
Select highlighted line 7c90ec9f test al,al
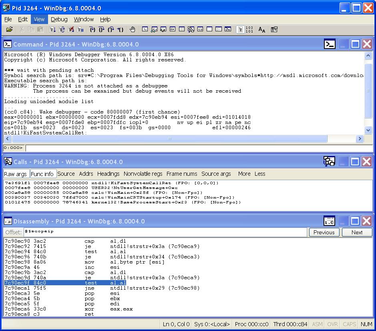pyautogui.click(x=65, y=283)
